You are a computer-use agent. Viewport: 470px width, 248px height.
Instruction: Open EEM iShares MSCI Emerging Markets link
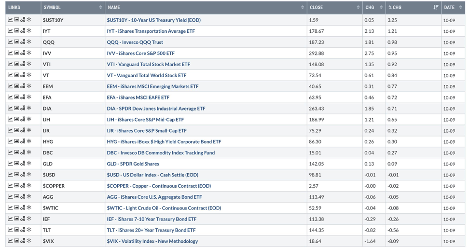(152, 86)
